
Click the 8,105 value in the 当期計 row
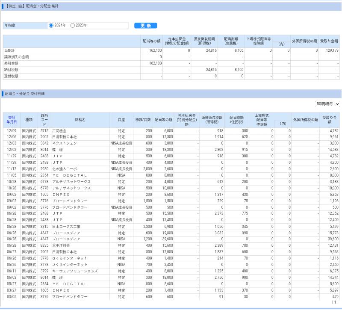pyautogui.click(x=239, y=50)
